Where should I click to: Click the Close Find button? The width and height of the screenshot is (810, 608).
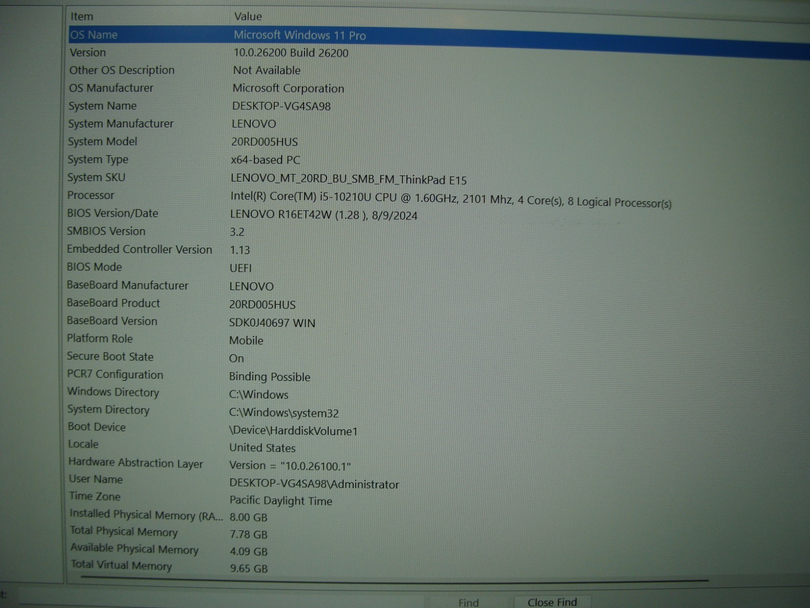(552, 602)
